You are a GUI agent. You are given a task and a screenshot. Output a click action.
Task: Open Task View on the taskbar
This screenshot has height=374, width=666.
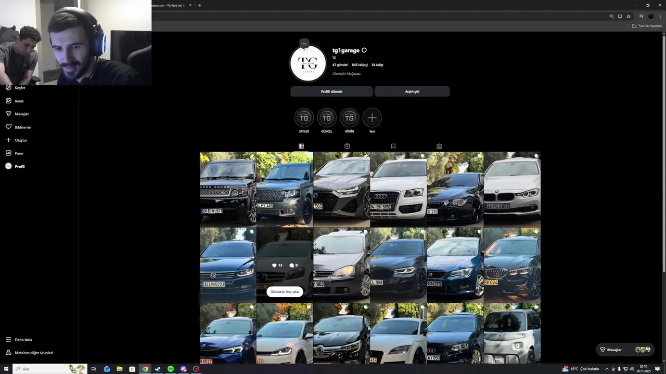tap(94, 369)
